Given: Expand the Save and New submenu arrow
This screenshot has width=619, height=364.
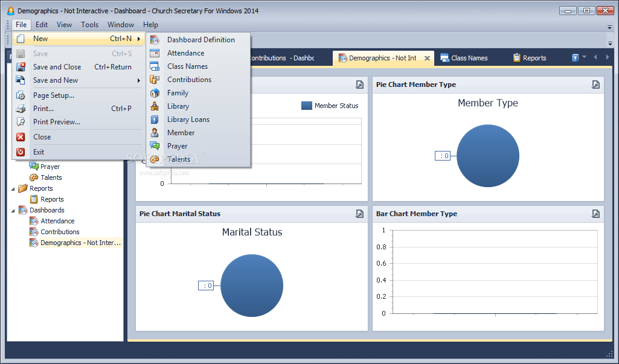Looking at the screenshot, I should 138,80.
